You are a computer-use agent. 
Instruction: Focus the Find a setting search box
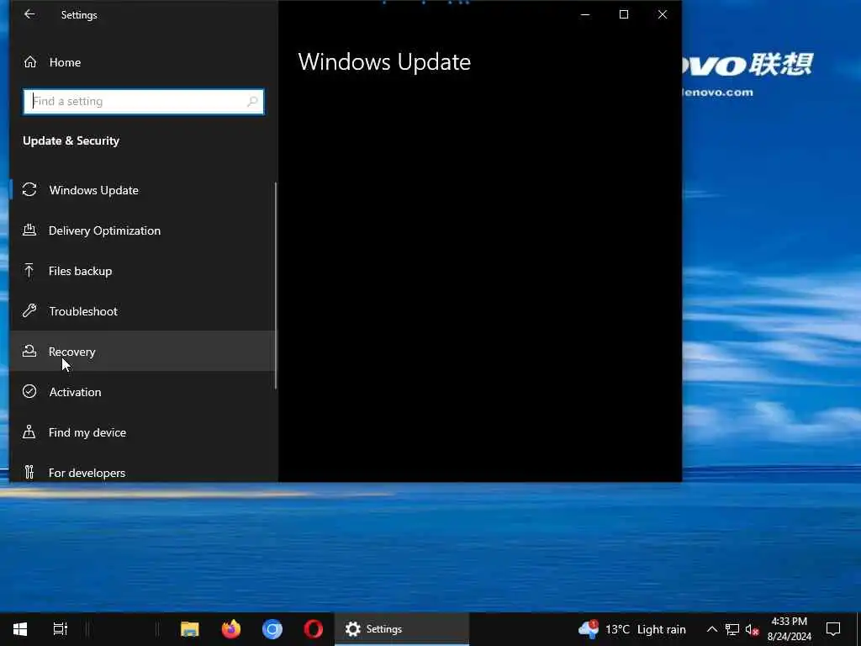point(143,102)
